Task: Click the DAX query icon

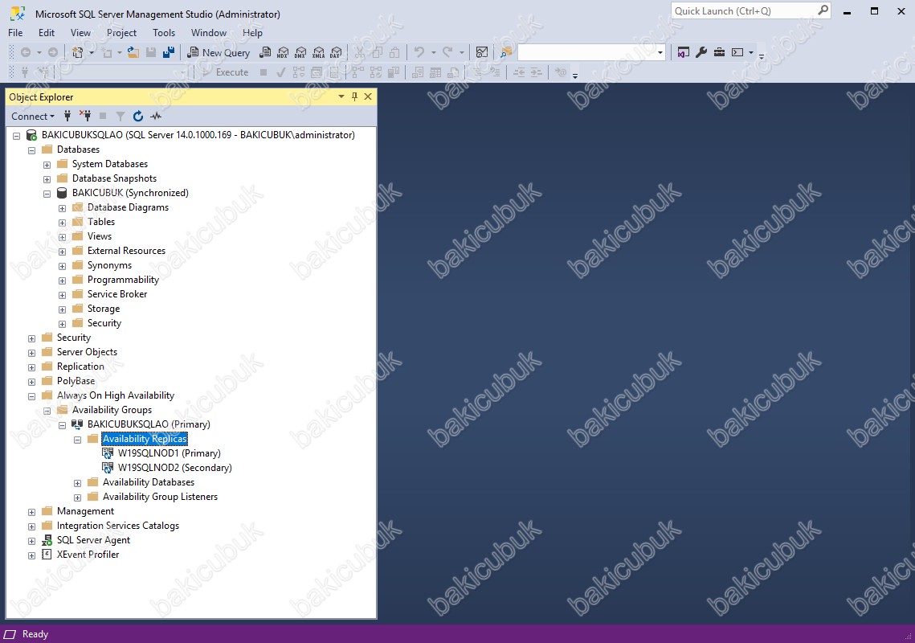Action: (x=336, y=52)
